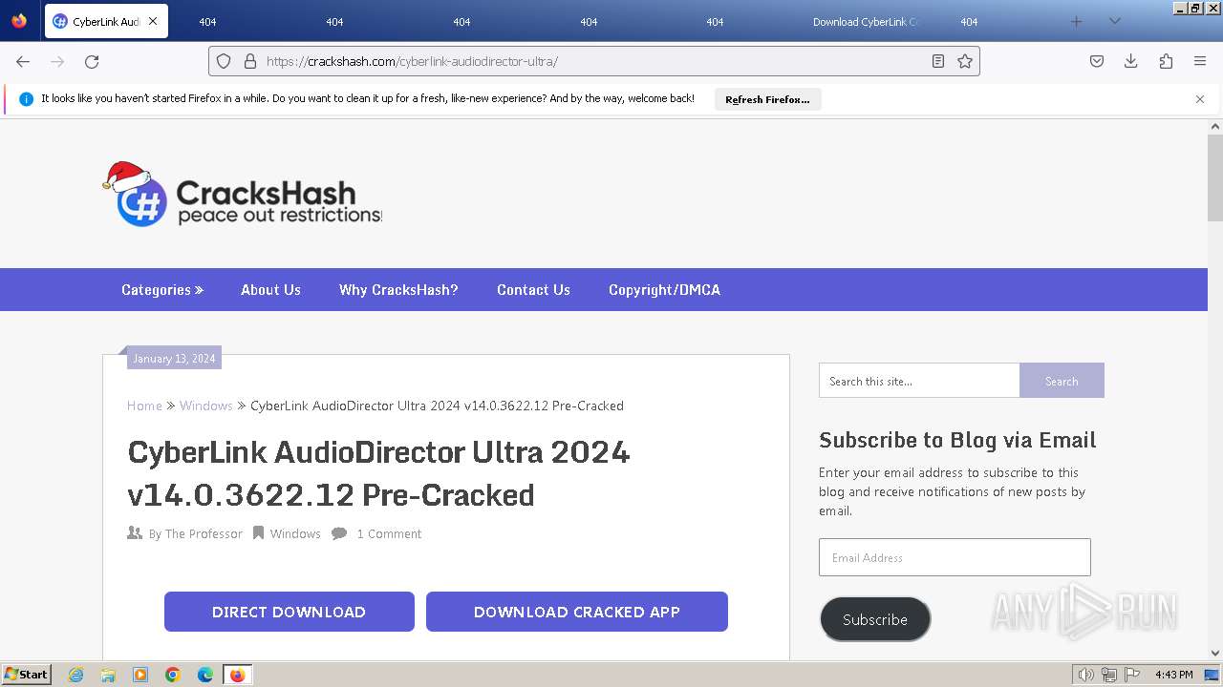The image size is (1223, 687).
Task: Select the first 404 tab
Action: pos(207,22)
